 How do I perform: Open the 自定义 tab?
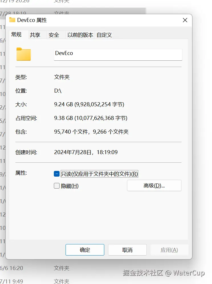(x=104, y=35)
